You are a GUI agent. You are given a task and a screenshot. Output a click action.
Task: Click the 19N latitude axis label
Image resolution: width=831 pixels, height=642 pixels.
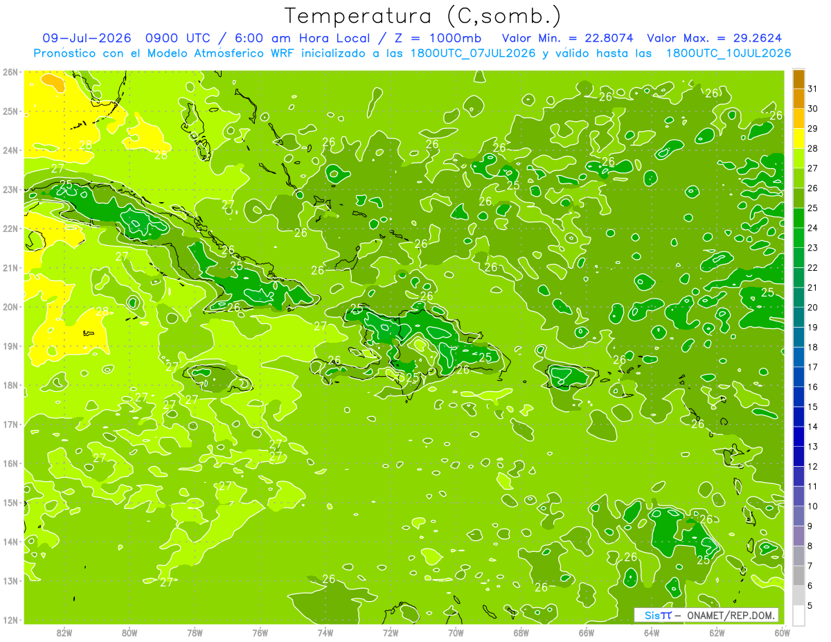(x=10, y=346)
